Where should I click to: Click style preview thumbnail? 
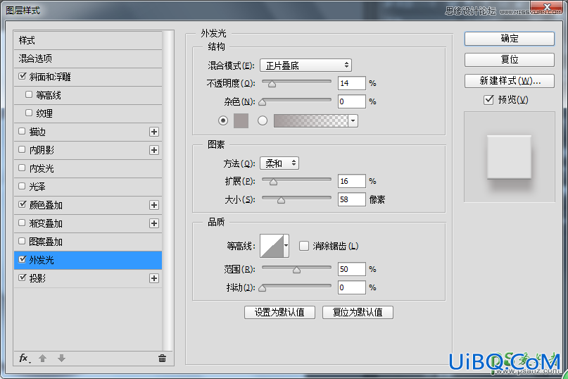click(x=510, y=156)
